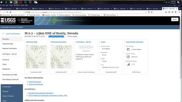This screenshot has width=182, height=102.
Task: Open the Firefox hamburger menu
Action: [179, 12]
